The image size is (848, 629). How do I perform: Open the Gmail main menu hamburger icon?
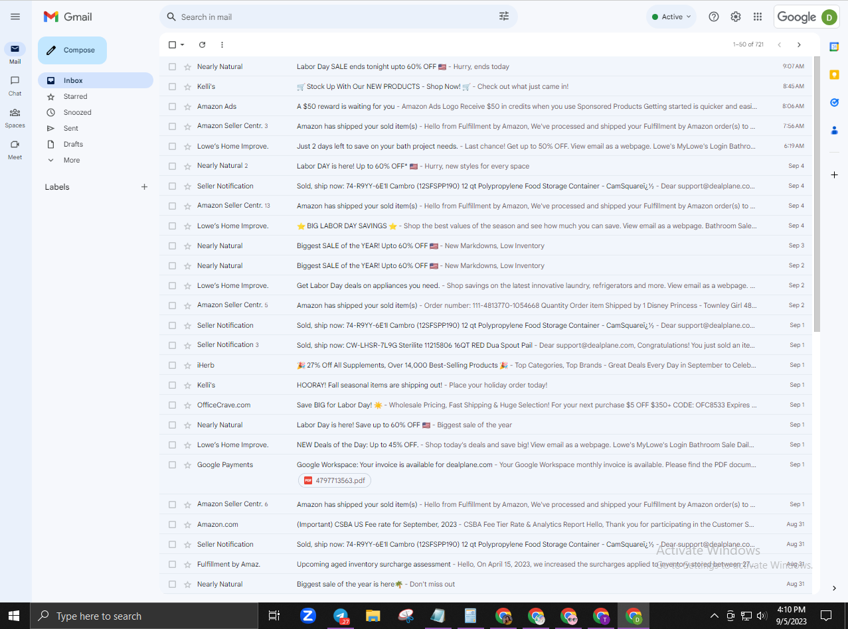15,17
